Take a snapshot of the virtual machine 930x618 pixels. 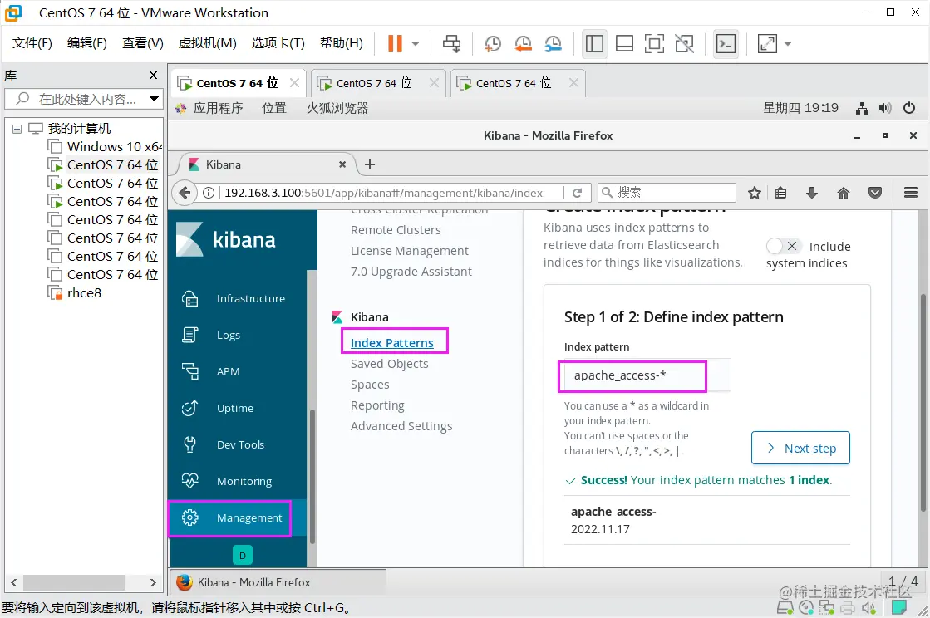coord(492,43)
